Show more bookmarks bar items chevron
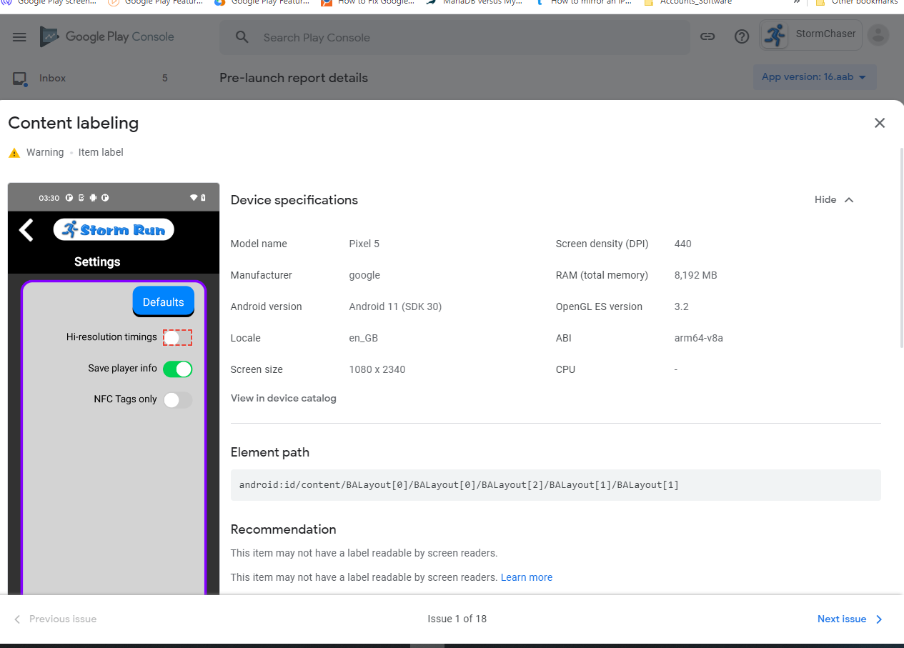The image size is (904, 648). click(796, 2)
